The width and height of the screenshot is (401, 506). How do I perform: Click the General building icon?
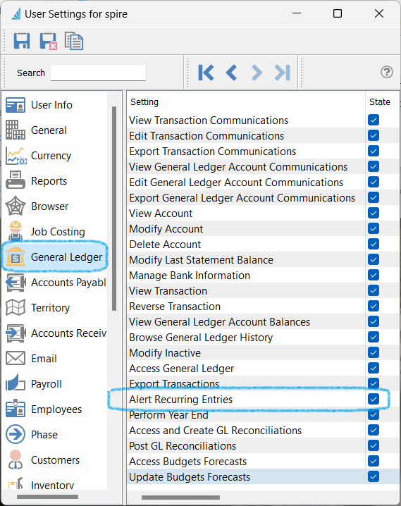[16, 130]
